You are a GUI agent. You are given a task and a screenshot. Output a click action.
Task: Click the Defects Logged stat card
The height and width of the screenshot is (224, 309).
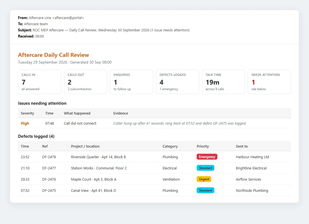[178, 82]
